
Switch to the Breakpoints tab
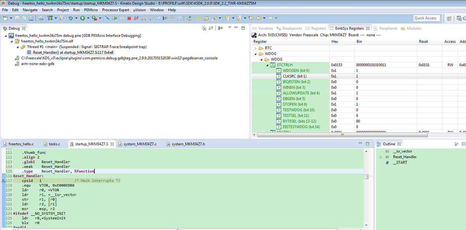coord(289,28)
